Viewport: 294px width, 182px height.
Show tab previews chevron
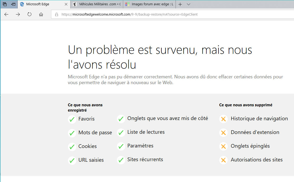pyautogui.click(x=189, y=4)
